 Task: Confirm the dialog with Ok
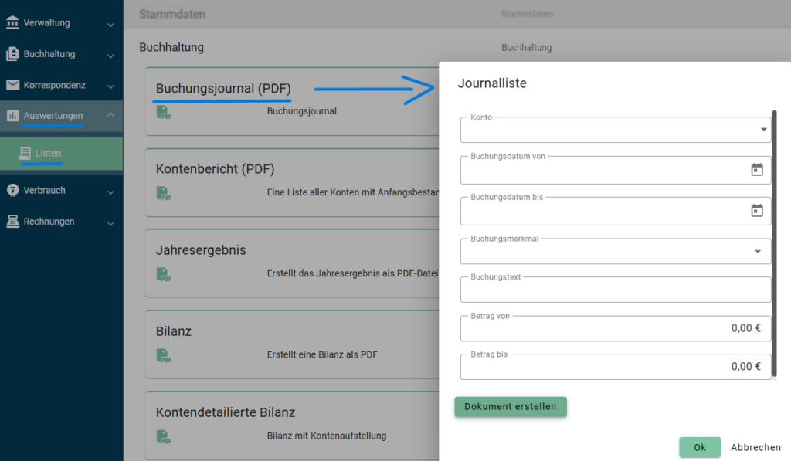point(699,447)
